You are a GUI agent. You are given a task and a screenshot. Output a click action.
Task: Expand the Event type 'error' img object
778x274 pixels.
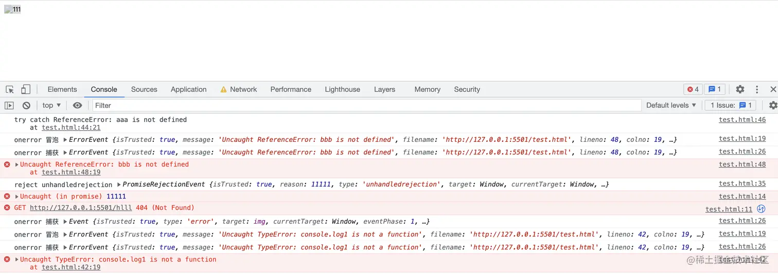(x=65, y=222)
